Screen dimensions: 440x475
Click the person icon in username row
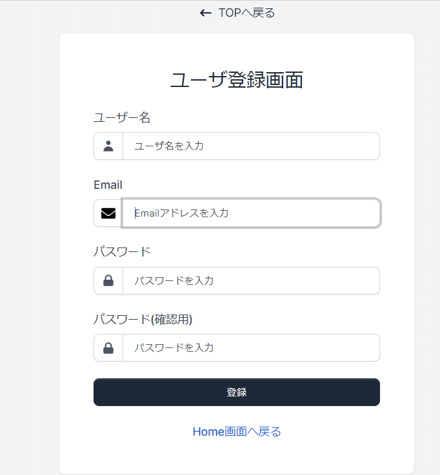[108, 146]
